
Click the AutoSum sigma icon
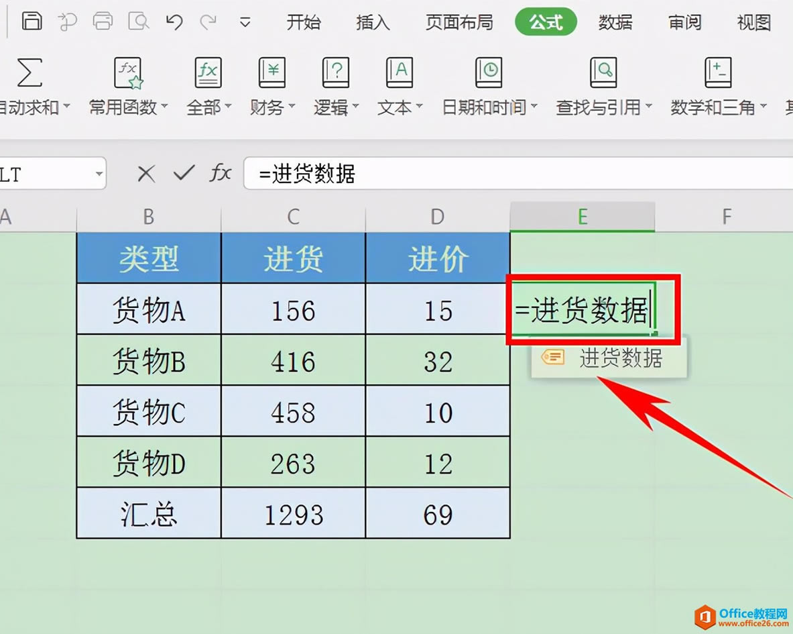point(29,72)
